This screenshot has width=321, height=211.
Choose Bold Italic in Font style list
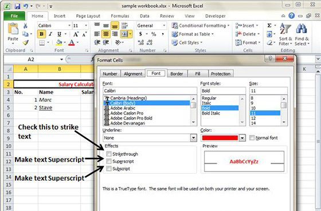pyautogui.click(x=211, y=113)
